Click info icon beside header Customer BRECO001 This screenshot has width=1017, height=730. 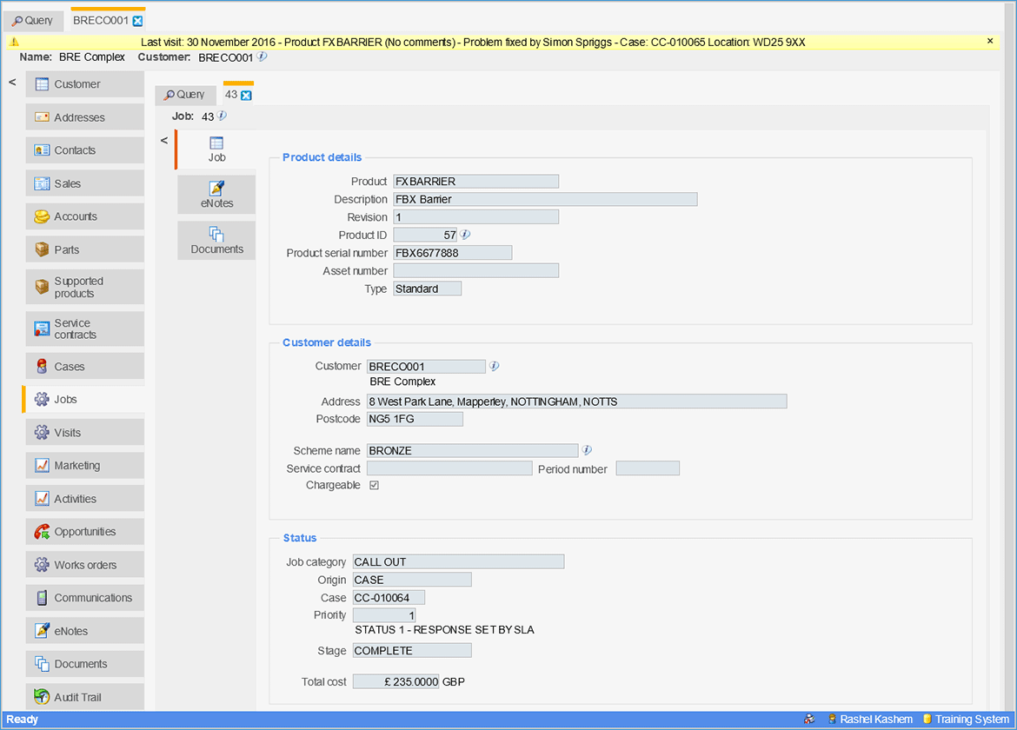[262, 57]
